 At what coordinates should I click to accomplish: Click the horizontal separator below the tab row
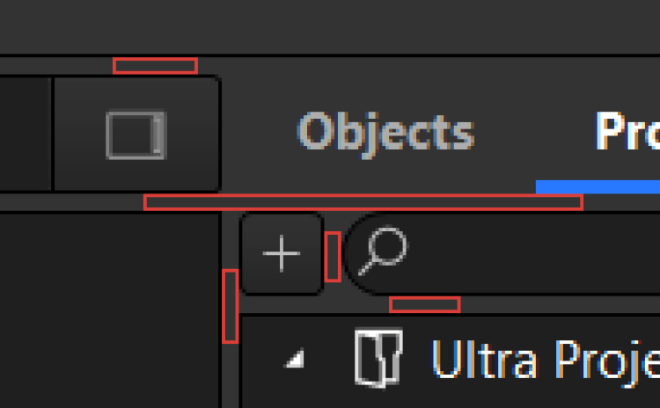(363, 202)
